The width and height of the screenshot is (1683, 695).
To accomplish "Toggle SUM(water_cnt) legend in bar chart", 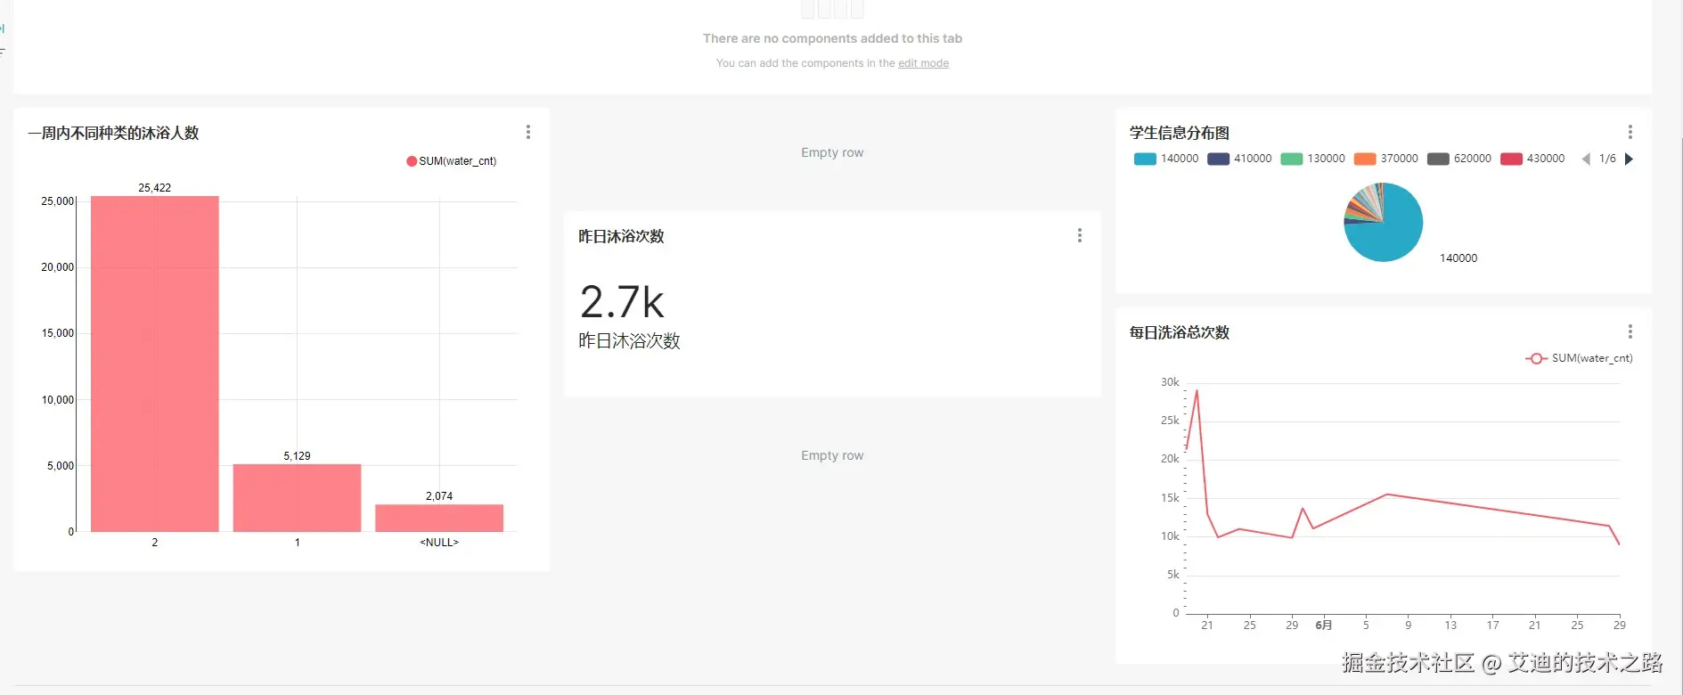I will [x=452, y=161].
